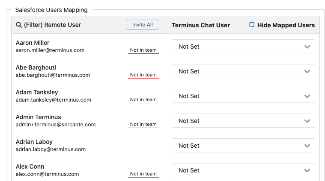Click the Terminus Chat User column header
Screen dimensions: 325x181
tap(201, 25)
